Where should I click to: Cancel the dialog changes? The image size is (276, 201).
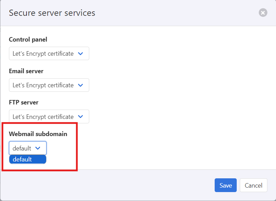[254, 186]
